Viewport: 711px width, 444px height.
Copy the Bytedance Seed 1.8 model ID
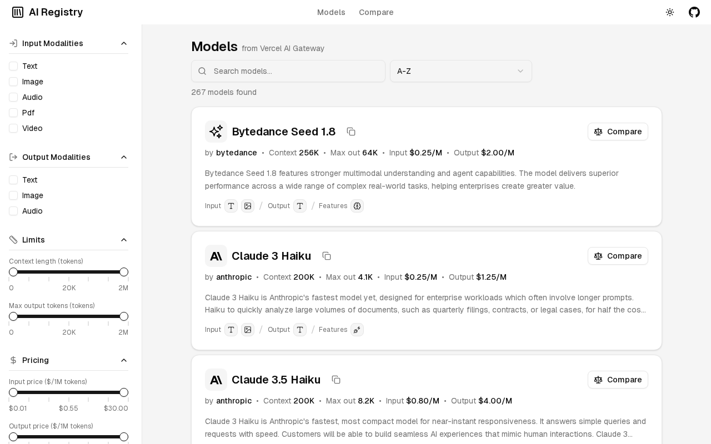pos(351,132)
